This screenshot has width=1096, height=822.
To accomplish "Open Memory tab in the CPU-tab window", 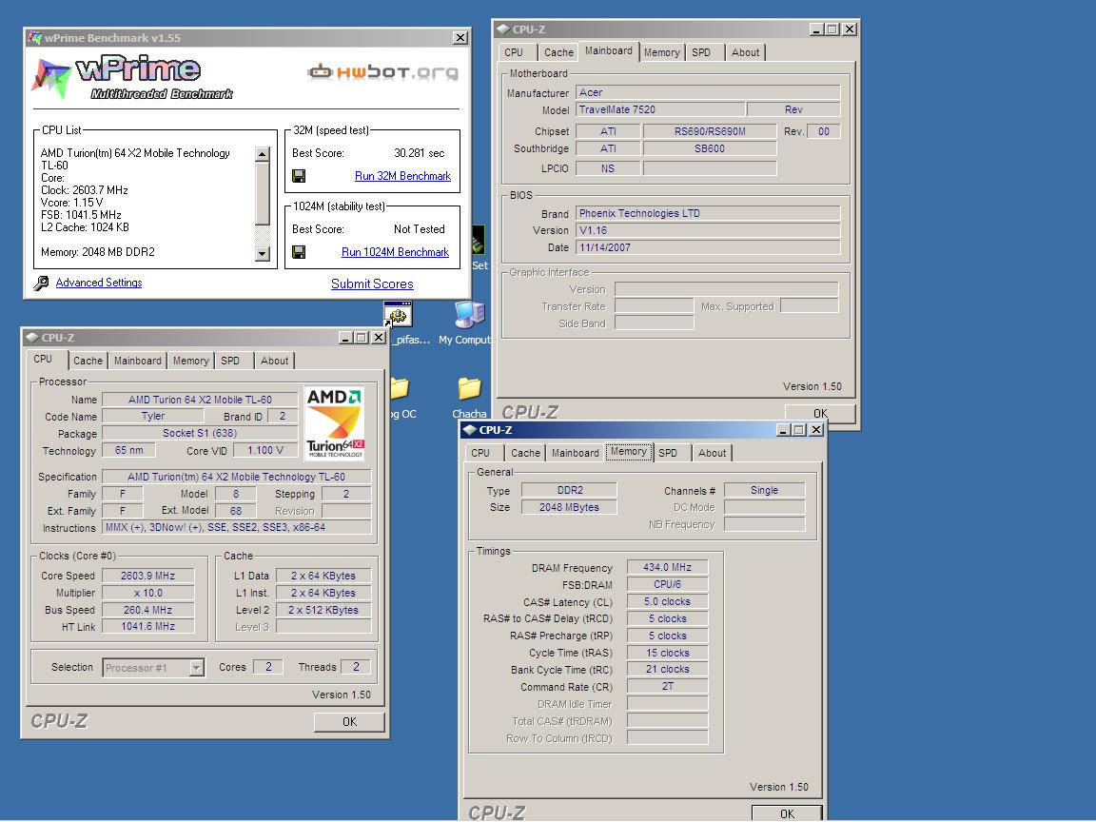I will coord(191,361).
